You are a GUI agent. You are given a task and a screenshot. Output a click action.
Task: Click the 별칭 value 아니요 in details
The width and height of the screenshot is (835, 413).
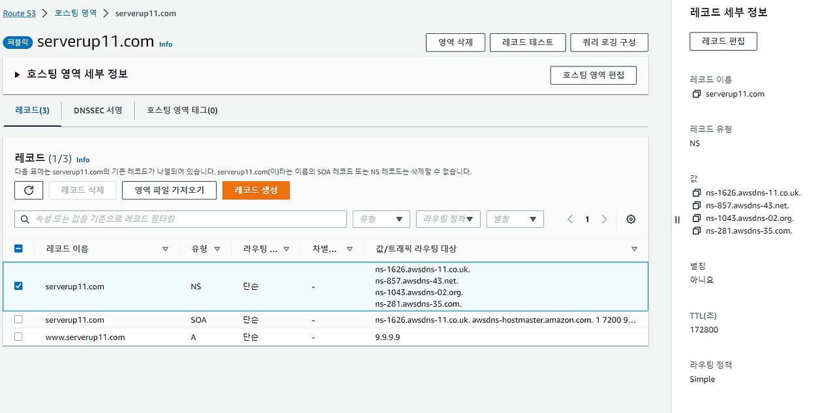pos(702,280)
